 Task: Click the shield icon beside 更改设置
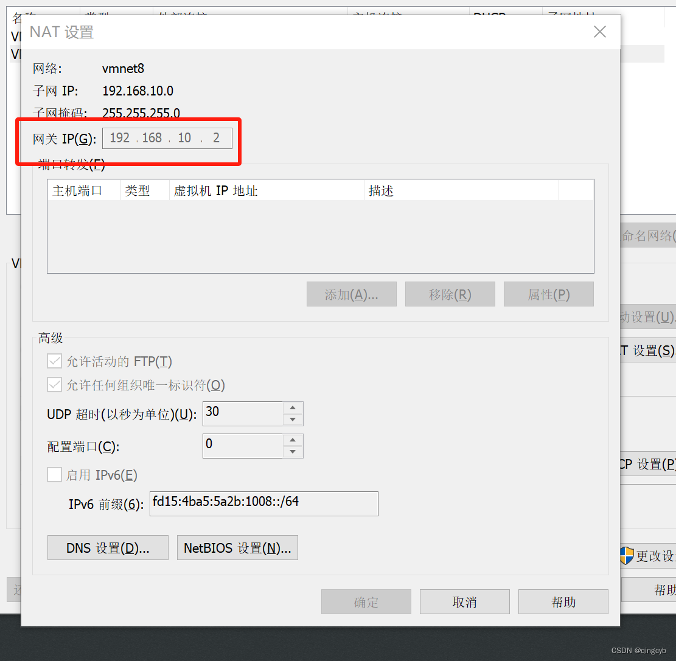627,556
